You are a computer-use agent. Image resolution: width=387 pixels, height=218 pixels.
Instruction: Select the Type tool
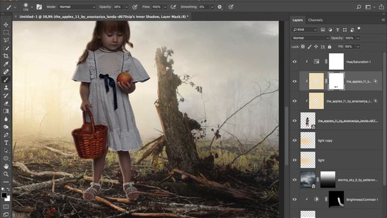(x=6, y=143)
